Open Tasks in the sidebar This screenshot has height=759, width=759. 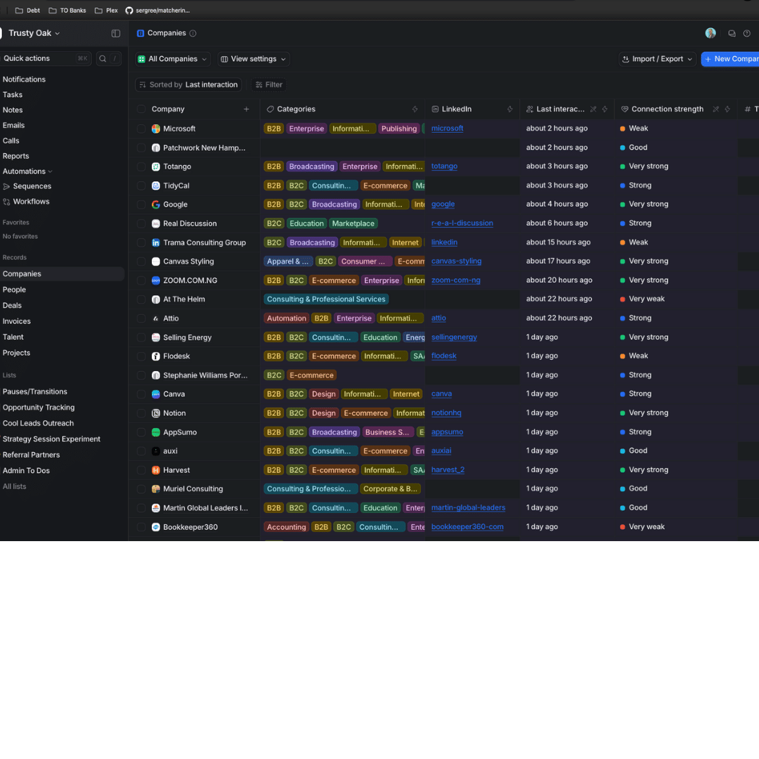click(x=13, y=95)
